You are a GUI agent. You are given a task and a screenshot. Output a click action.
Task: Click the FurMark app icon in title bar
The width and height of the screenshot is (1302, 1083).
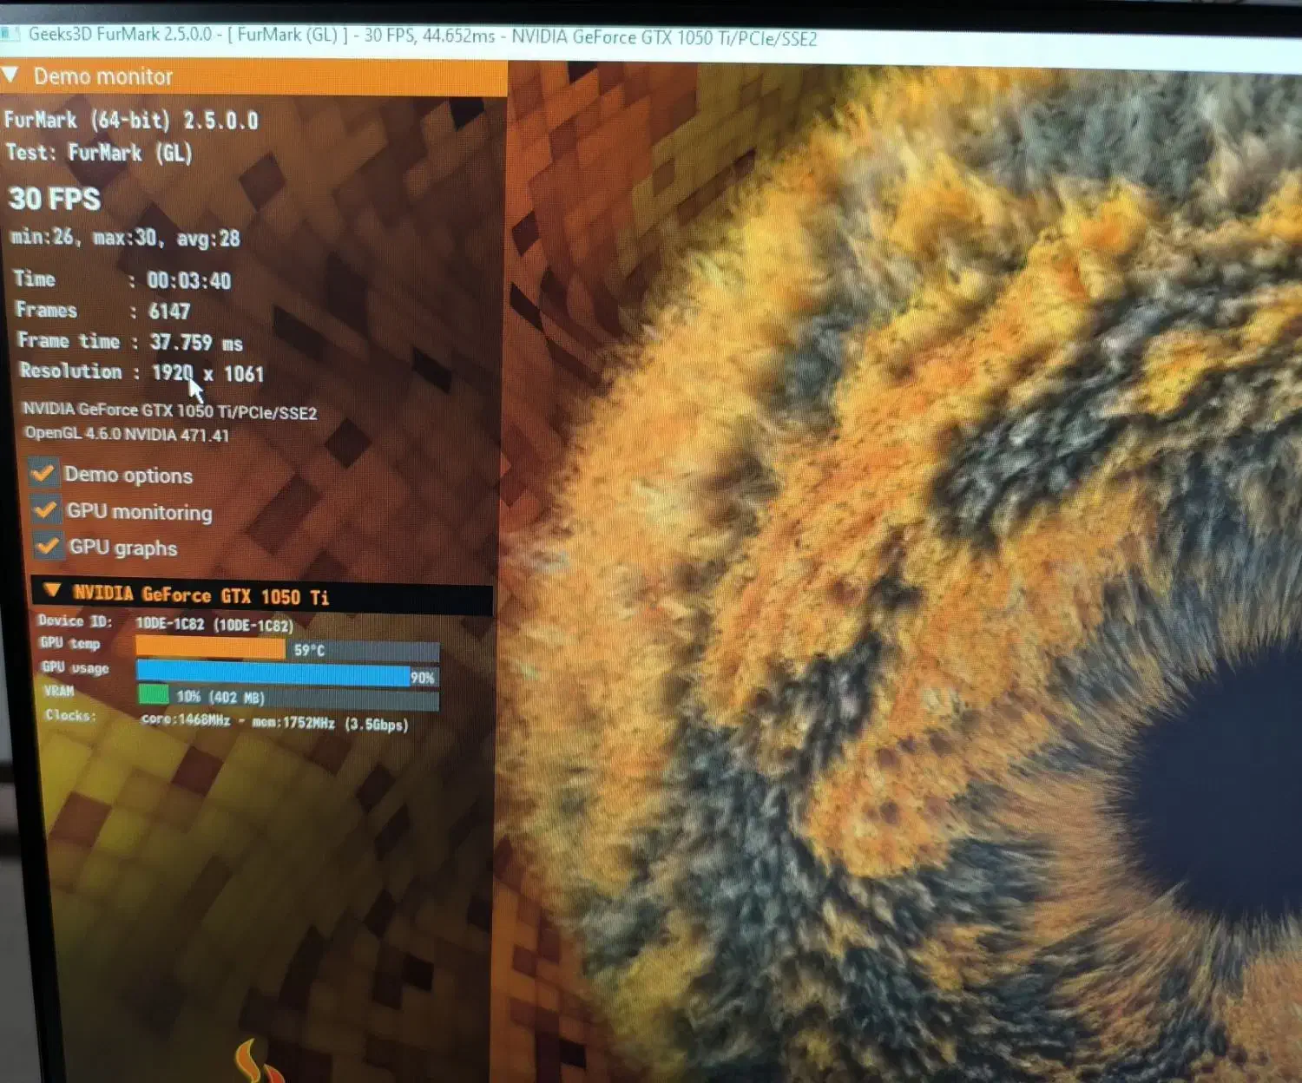coord(10,34)
